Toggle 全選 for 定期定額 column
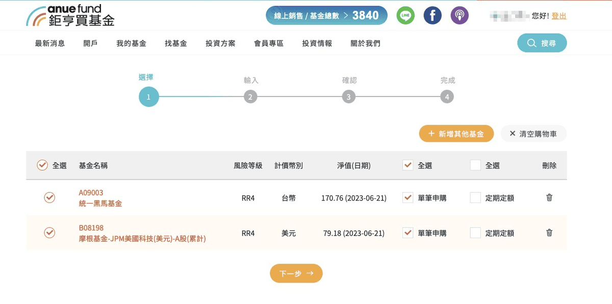 click(x=475, y=165)
